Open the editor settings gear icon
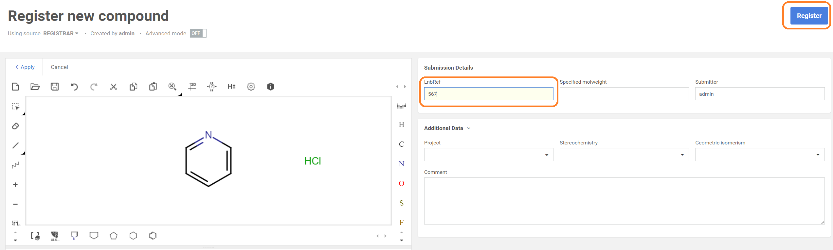Viewport: 833px width, 250px height. coord(251,87)
